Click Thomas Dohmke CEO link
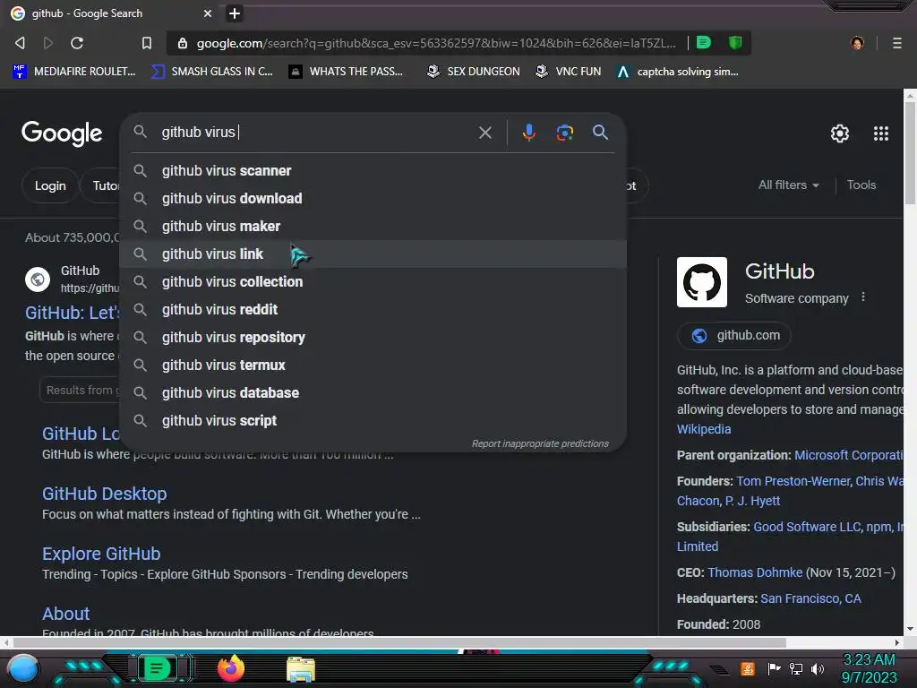 click(754, 572)
